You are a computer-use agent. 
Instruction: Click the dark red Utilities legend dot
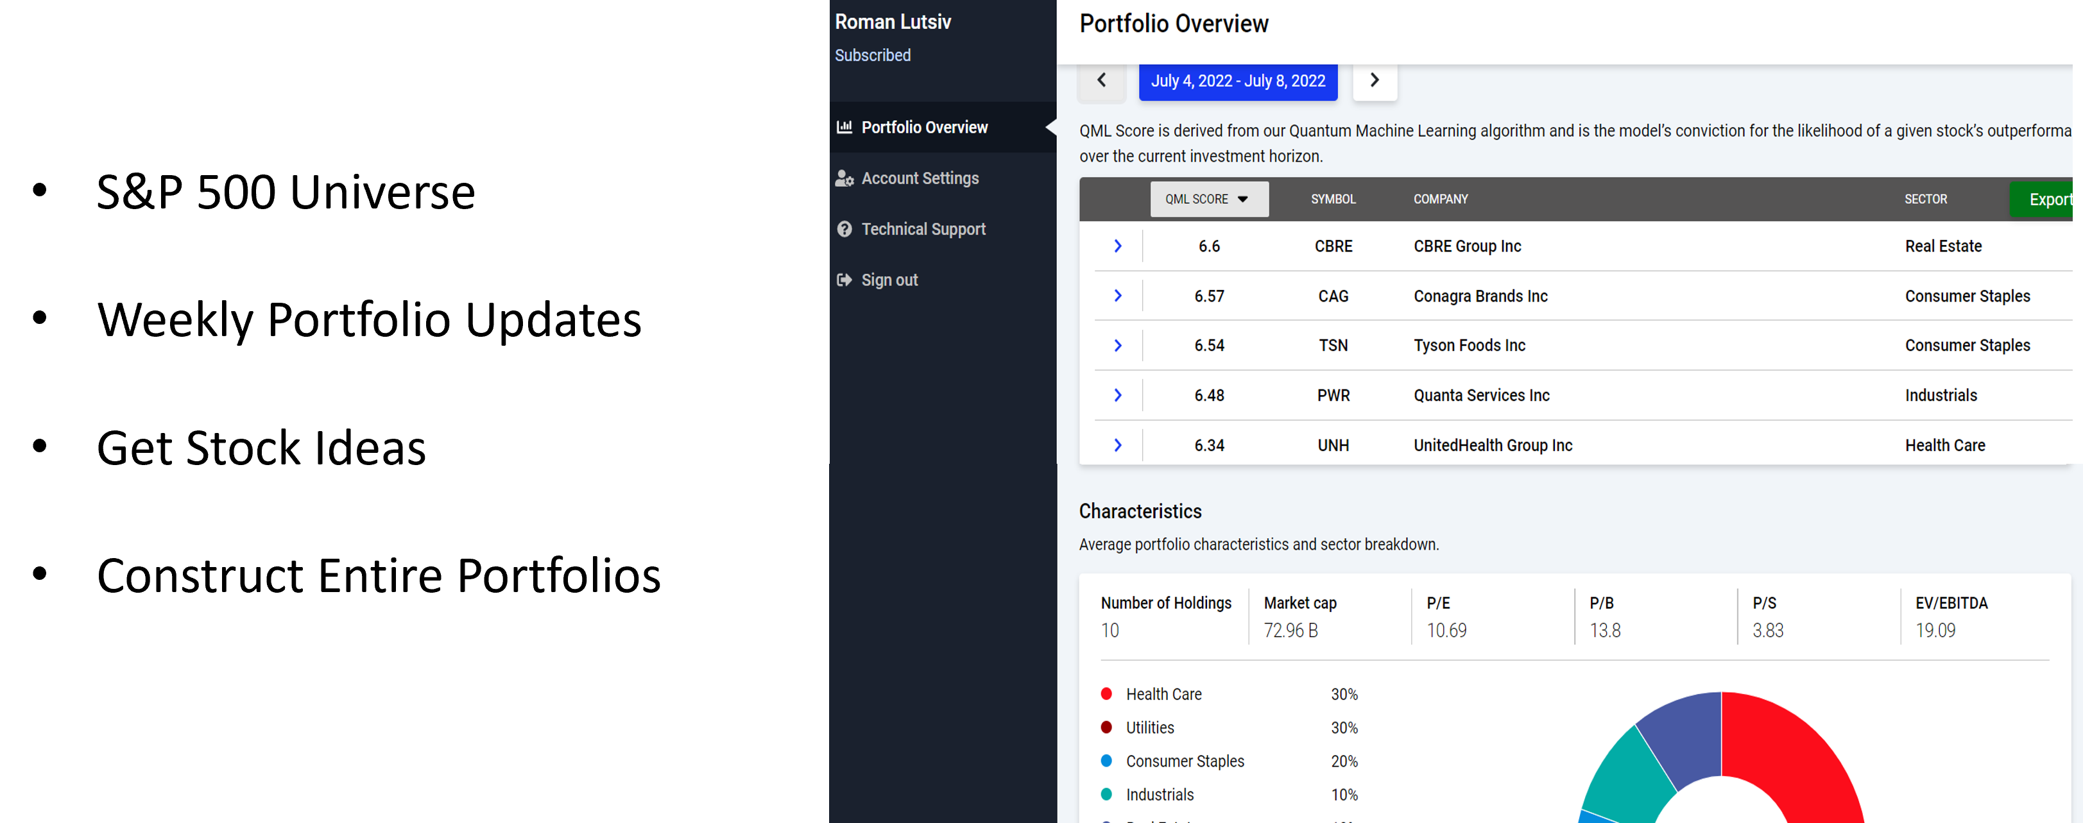pos(1106,727)
